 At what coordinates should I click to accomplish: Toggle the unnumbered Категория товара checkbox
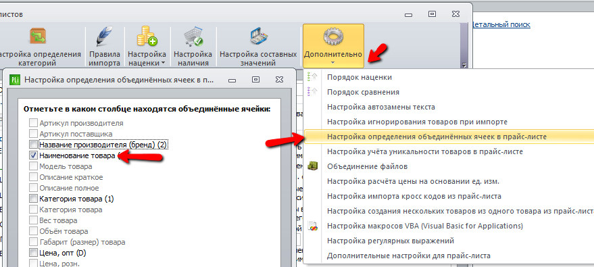point(34,210)
